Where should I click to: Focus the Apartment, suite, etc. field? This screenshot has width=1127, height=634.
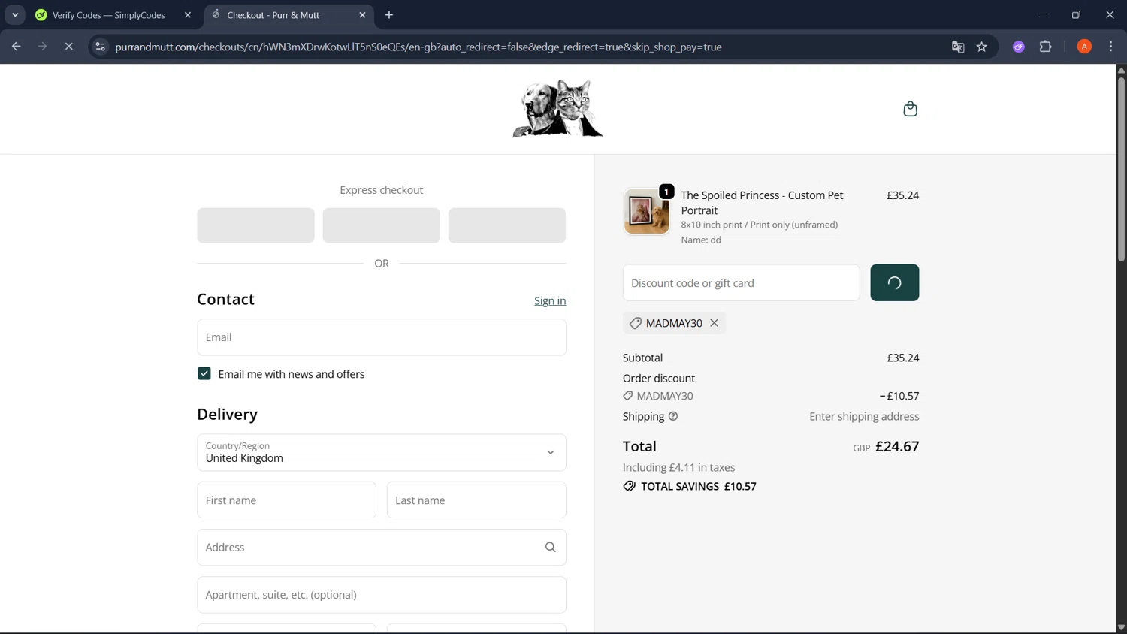(x=382, y=595)
